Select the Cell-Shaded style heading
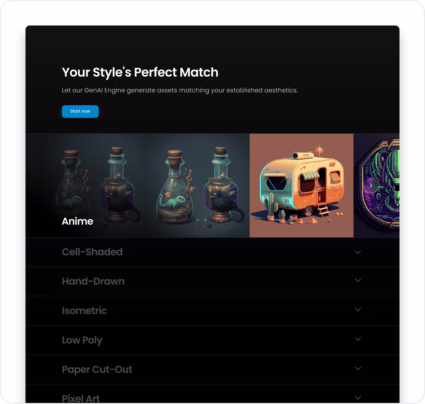The height and width of the screenshot is (404, 425). pos(92,252)
